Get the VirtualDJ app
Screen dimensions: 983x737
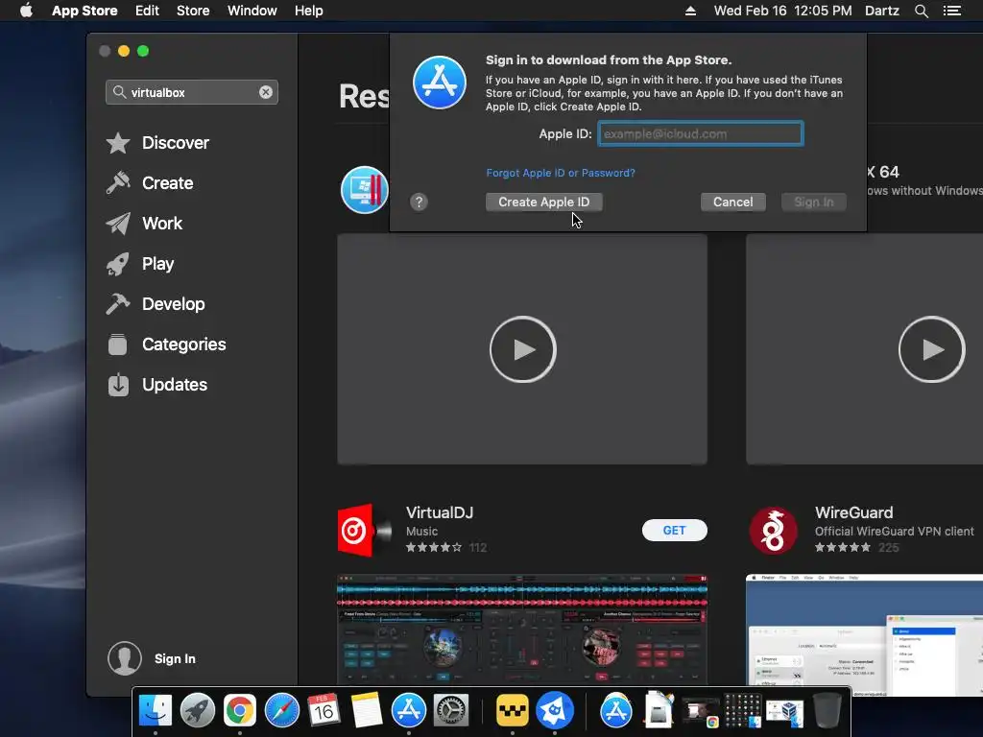click(675, 530)
